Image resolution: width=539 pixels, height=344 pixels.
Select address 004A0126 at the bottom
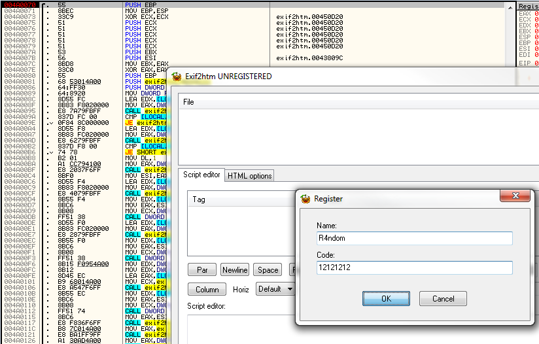tap(20, 340)
